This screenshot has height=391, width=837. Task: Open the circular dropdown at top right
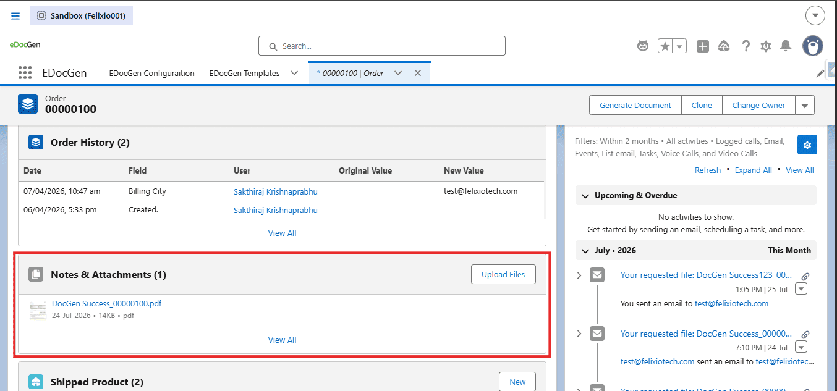coord(815,15)
